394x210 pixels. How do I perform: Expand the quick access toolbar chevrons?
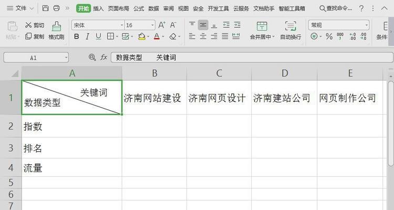pos(67,8)
